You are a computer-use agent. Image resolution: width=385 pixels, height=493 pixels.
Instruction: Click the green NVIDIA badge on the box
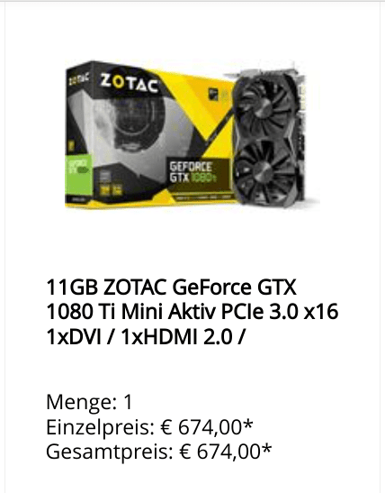(x=78, y=175)
